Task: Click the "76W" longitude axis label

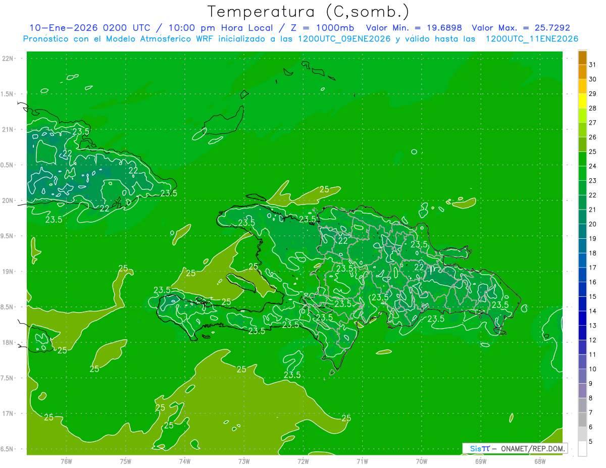Action: (x=66, y=461)
